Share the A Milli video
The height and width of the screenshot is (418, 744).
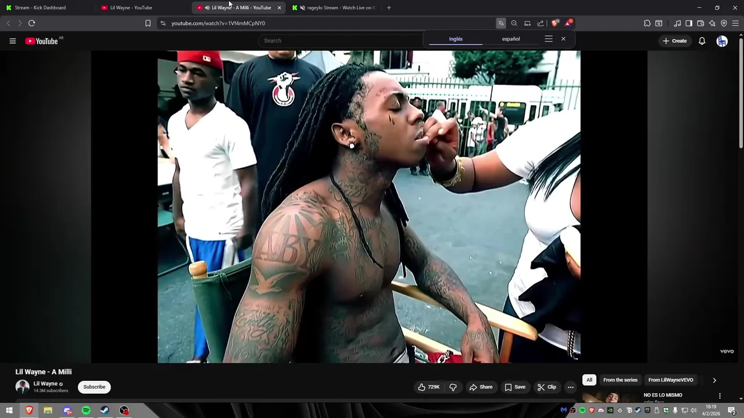pyautogui.click(x=481, y=387)
